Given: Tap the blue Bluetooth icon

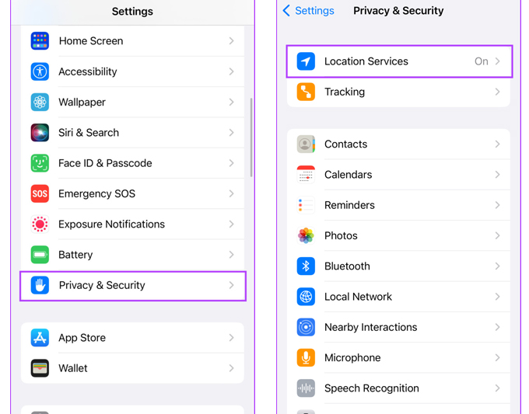Looking at the screenshot, I should (306, 266).
